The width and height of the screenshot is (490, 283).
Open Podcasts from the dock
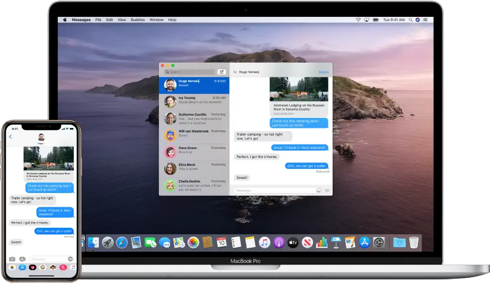pos(279,242)
